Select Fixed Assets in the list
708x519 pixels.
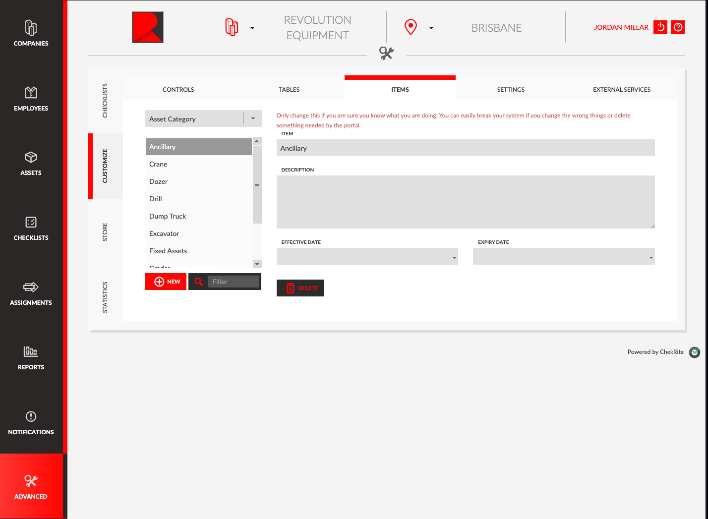coord(199,251)
